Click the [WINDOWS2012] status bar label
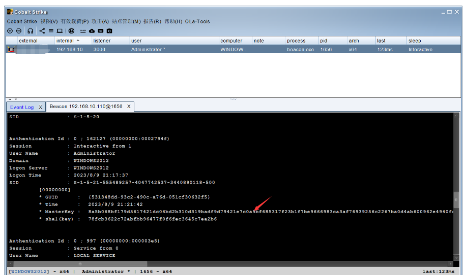 29,271
